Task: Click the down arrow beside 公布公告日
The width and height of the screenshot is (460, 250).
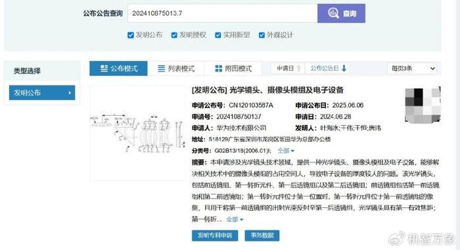Action: pos(344,68)
